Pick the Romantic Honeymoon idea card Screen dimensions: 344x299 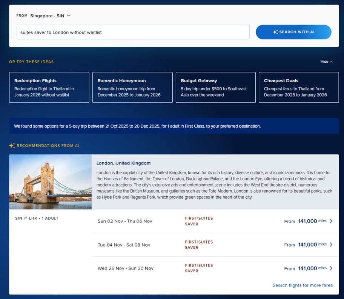point(132,88)
